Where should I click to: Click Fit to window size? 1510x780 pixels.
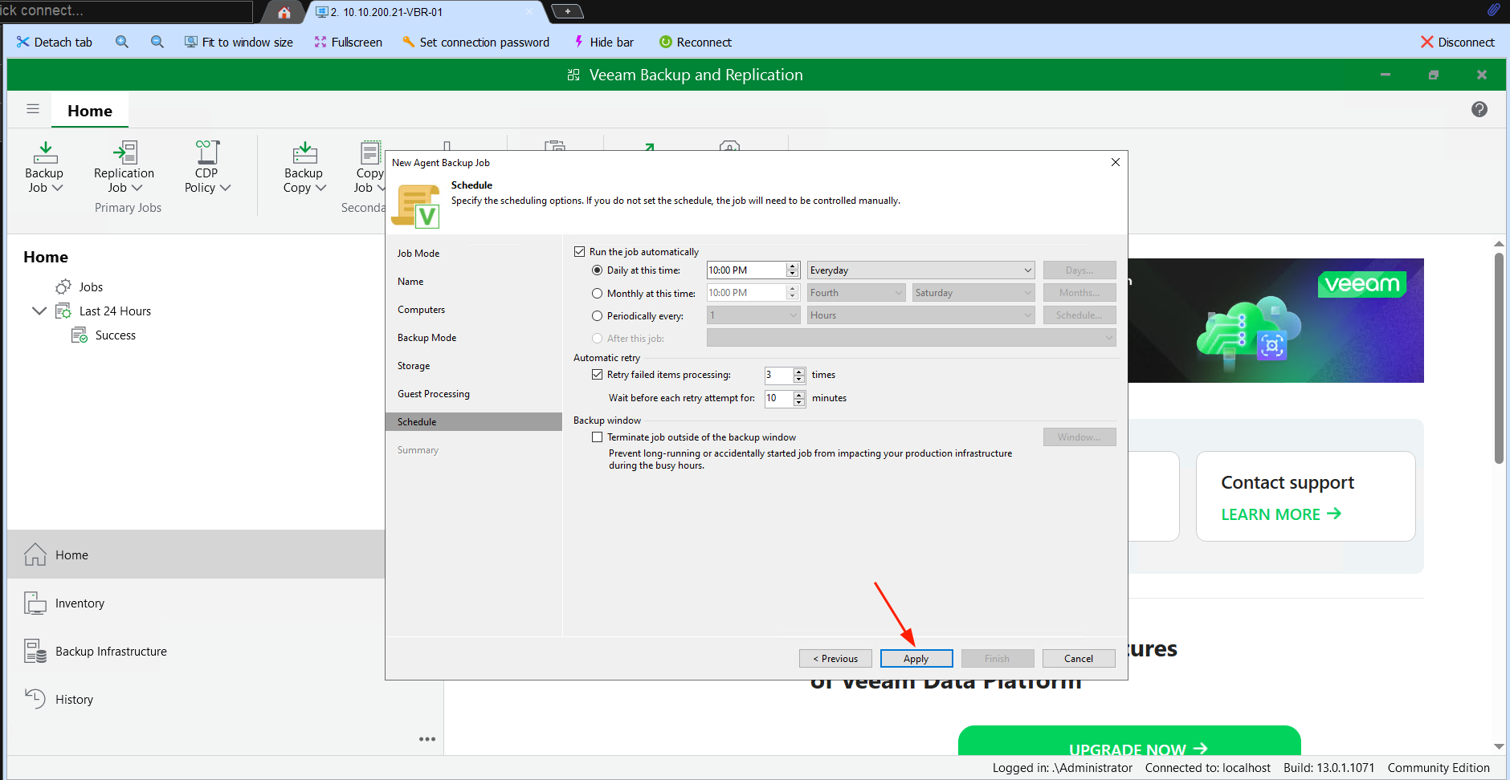(239, 42)
